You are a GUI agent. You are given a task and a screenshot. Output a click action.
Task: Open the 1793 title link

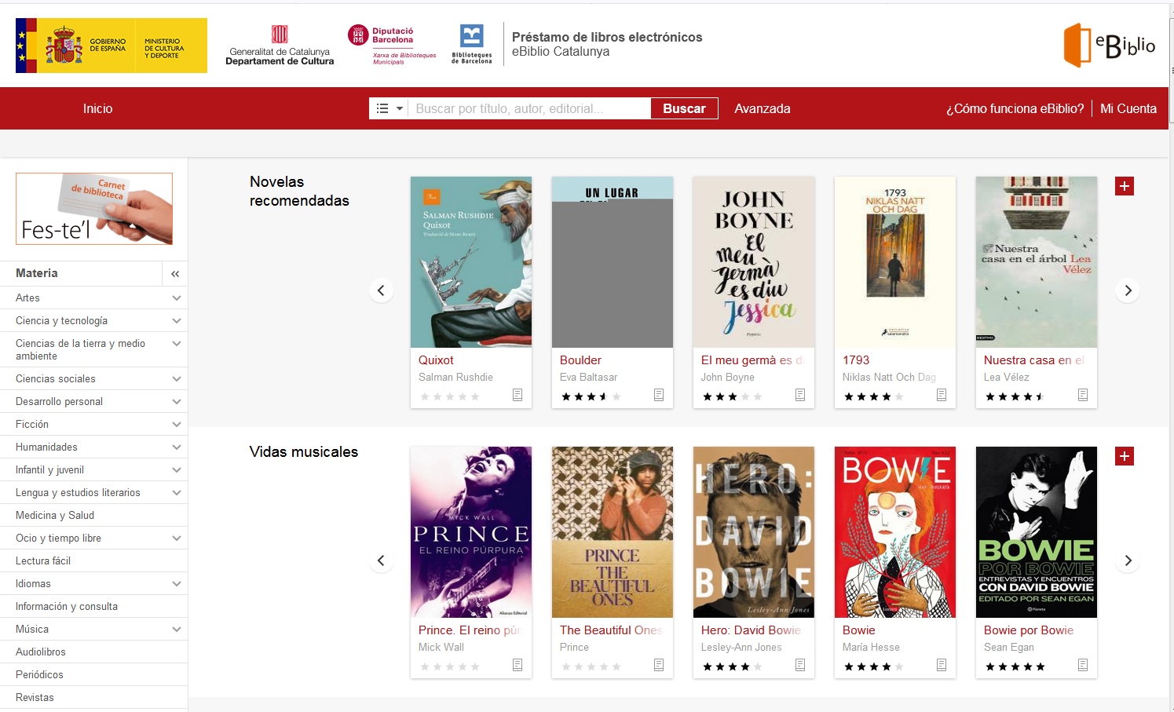tap(856, 360)
